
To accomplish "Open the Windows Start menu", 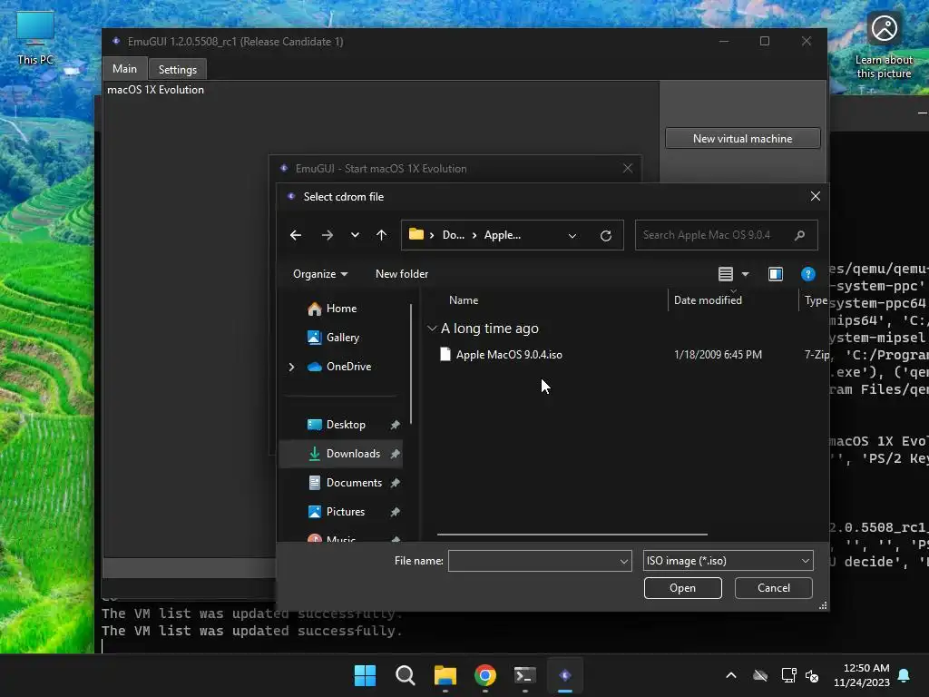I will click(x=365, y=675).
